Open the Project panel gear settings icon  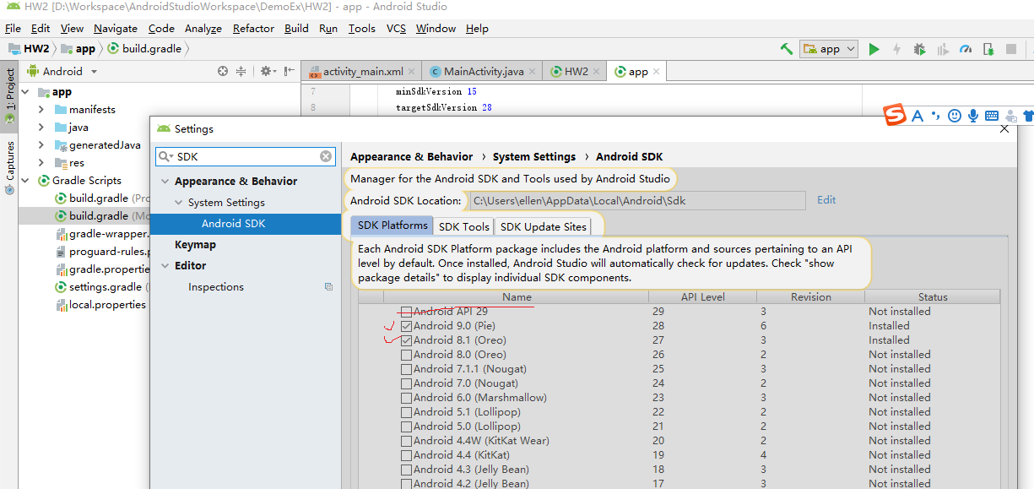coord(267,71)
